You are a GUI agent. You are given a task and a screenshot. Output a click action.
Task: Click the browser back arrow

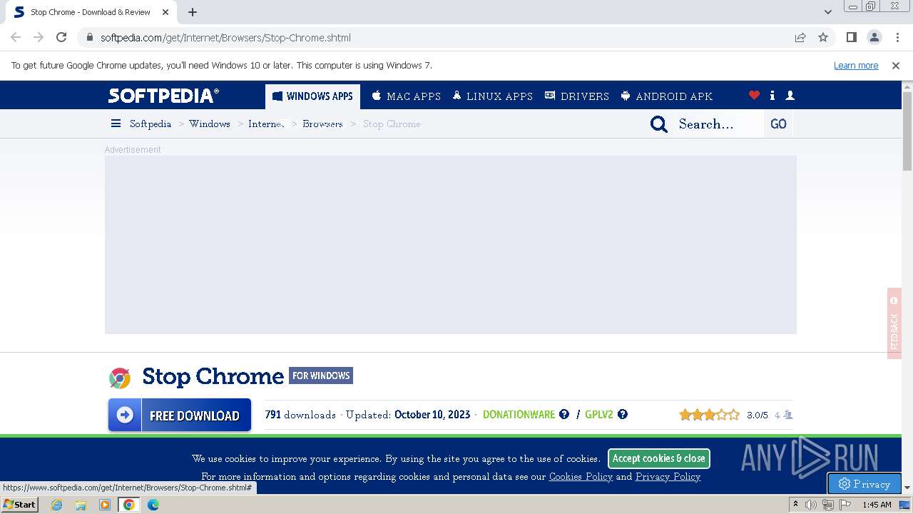[16, 37]
